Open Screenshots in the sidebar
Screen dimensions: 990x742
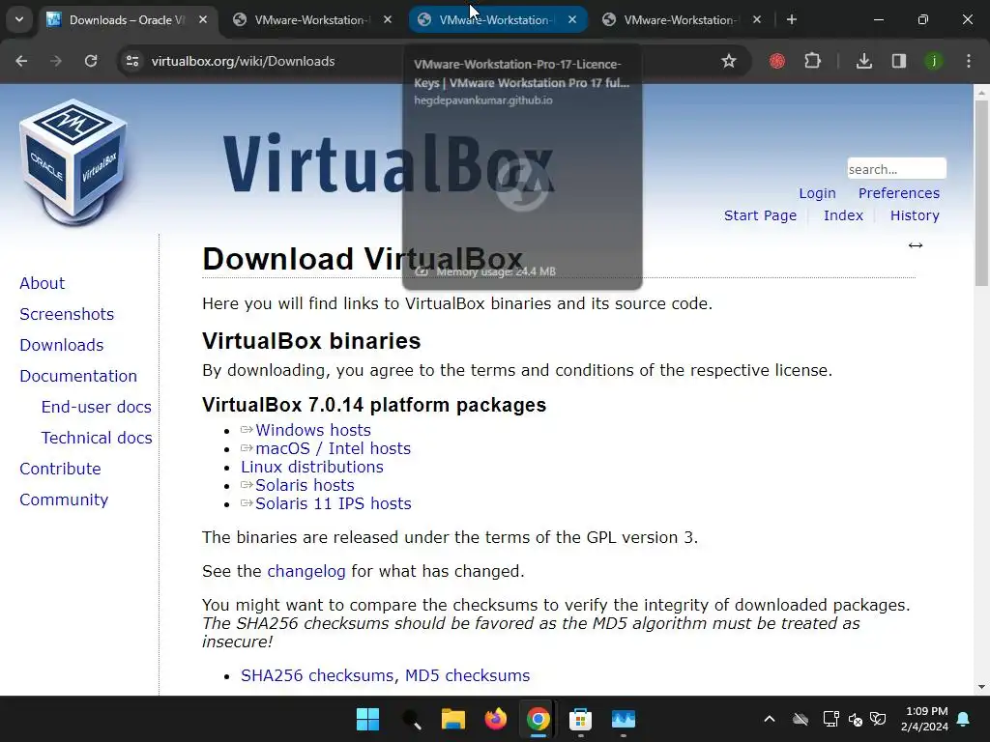[67, 314]
